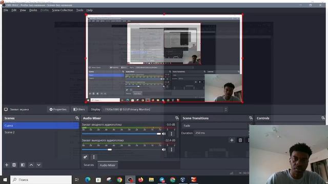
Task: Open source Filters button
Action: (x=79, y=109)
